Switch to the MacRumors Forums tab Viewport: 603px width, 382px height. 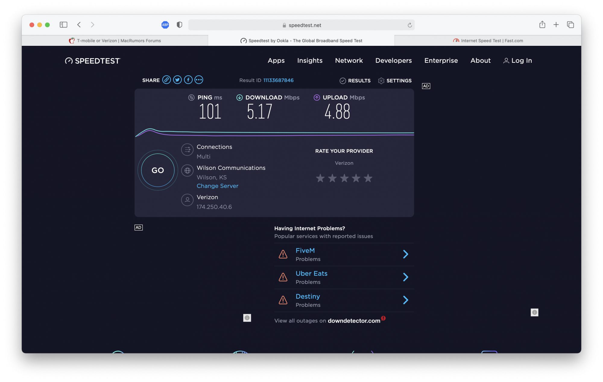pos(115,41)
